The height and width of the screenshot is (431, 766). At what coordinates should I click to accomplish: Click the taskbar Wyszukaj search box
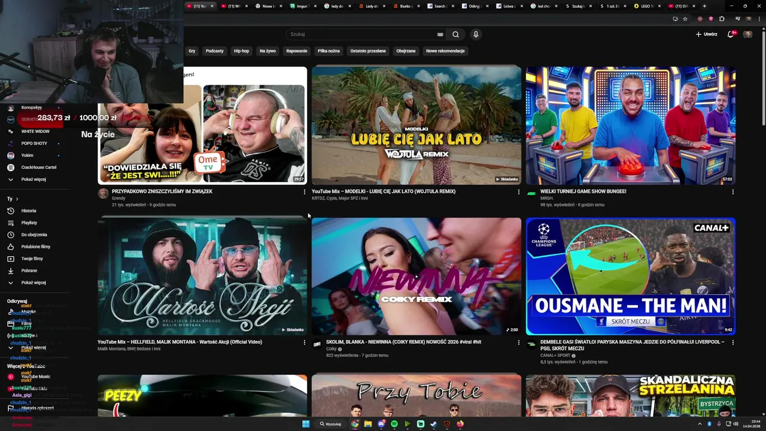pyautogui.click(x=331, y=424)
